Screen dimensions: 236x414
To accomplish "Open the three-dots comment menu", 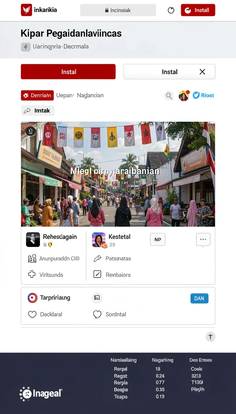I will [203, 240].
